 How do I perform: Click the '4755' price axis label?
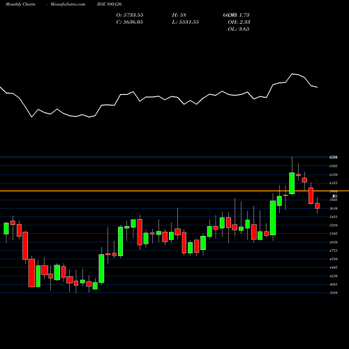coord(334,251)
